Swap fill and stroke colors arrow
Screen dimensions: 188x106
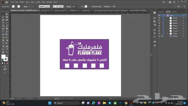[x=8, y=55]
